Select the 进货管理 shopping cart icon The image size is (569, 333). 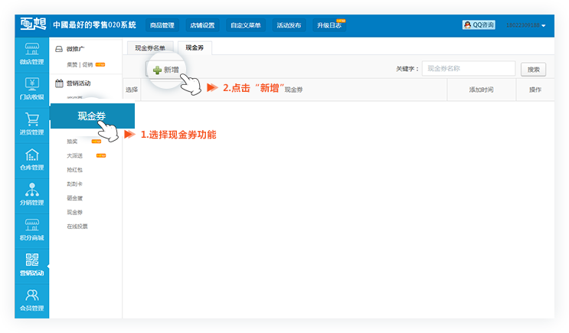click(32, 124)
